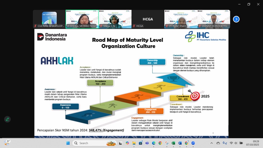Select dr.Shintya_MOMBD NSM video thumbnail
Screen dimensions: 263x148
tap(82, 19)
